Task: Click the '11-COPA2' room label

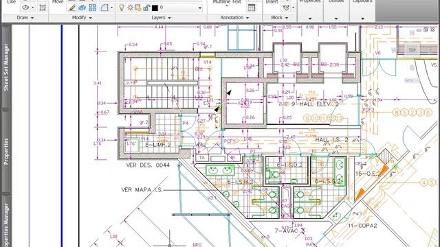Action: (362, 226)
